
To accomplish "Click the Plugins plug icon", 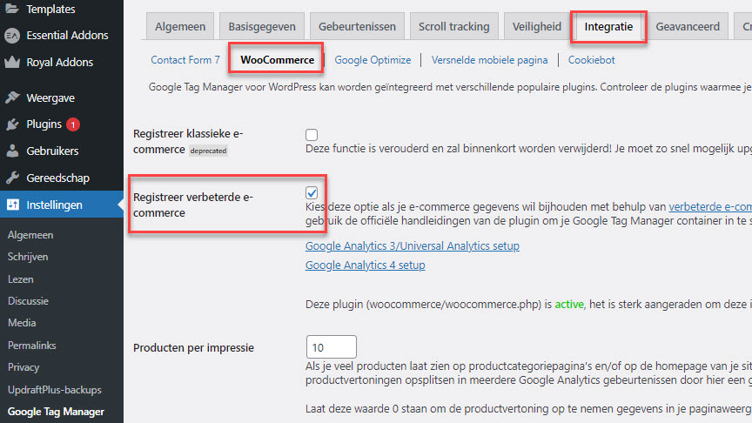I will point(12,124).
